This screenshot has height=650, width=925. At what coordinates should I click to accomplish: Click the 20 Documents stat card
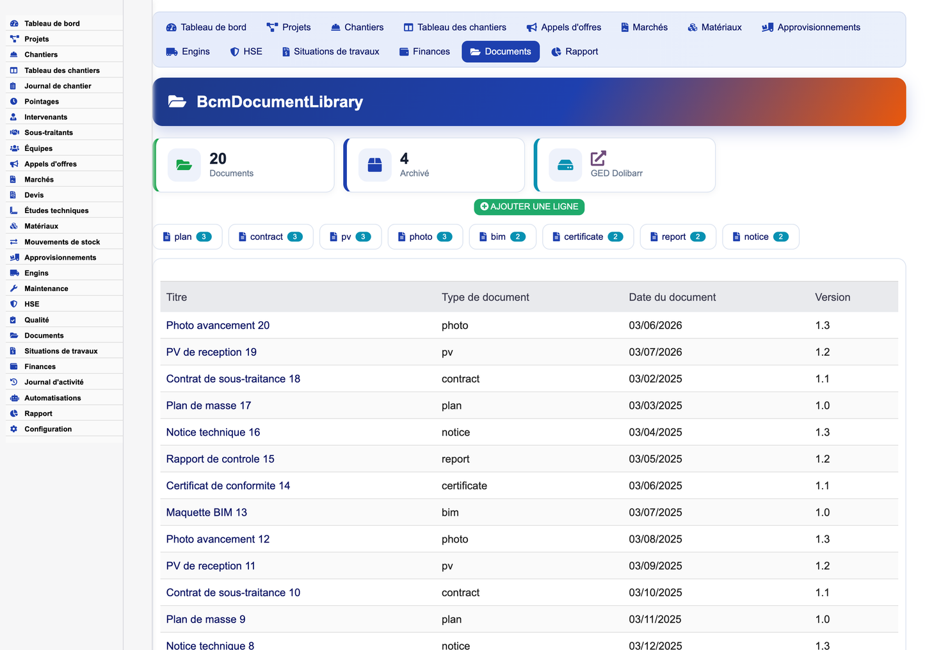coord(244,165)
